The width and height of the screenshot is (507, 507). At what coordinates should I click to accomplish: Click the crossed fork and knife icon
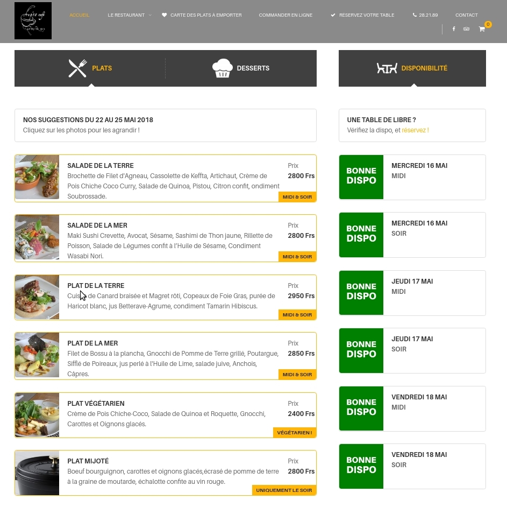[x=78, y=68]
